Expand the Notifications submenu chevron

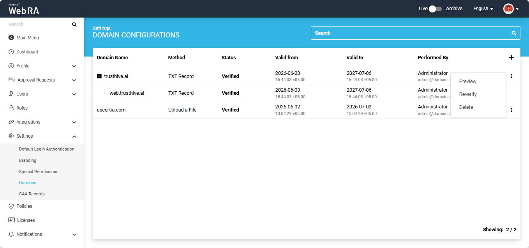(74, 234)
